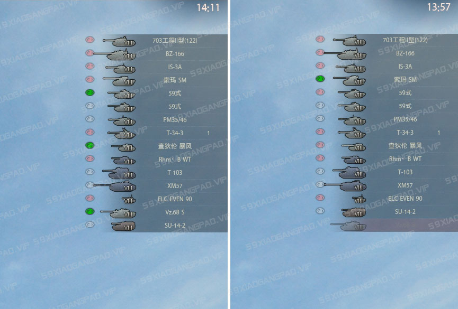Image resolution: width=458 pixels, height=309 pixels.
Task: Click the 703工程II型(122) tank icon in 13:57 panel
Action: [x=349, y=41]
